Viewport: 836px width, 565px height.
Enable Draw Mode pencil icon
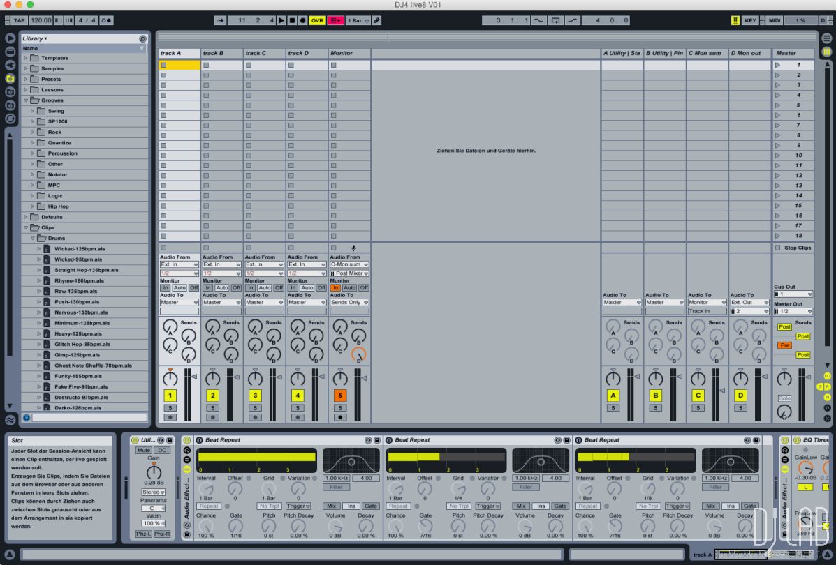(377, 20)
